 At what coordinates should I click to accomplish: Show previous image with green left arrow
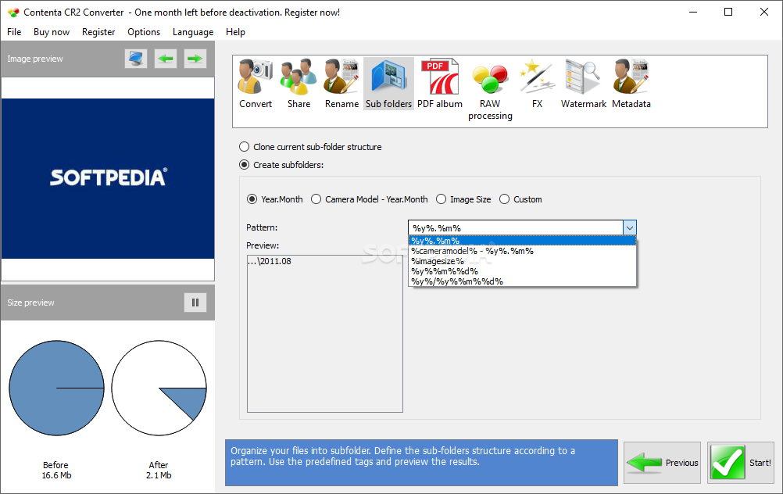(166, 59)
